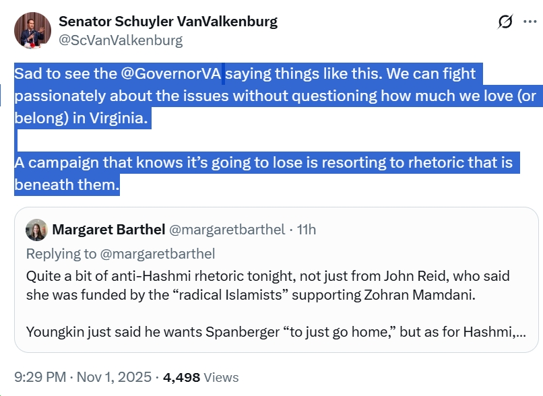Open the Senator Schuyler VanValkenburg display name

tap(168, 21)
